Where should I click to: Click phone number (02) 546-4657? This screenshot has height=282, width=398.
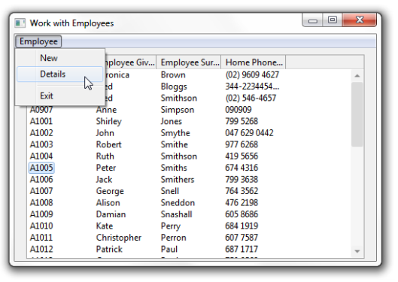[251, 99]
